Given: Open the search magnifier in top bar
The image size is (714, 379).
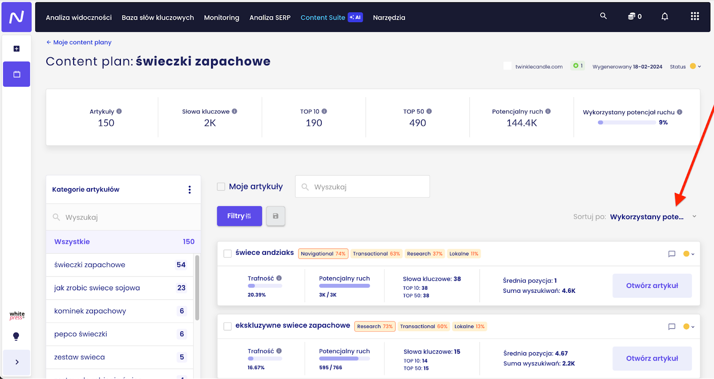Looking at the screenshot, I should coord(603,16).
